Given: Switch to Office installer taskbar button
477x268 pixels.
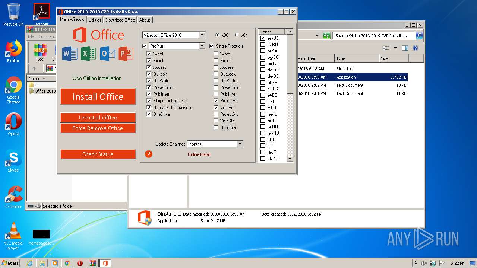Looking at the screenshot, I should click(105, 263).
